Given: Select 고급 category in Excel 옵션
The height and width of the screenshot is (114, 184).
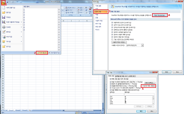Looking at the screenshot, I should coord(101,17).
